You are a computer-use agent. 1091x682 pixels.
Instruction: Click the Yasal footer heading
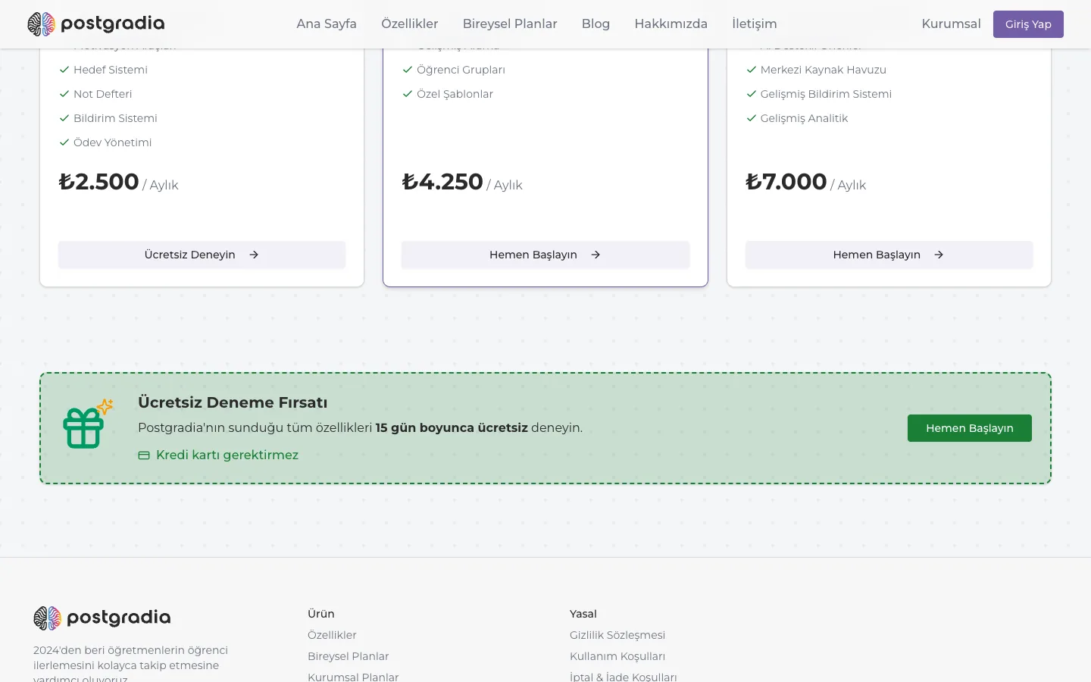click(583, 614)
